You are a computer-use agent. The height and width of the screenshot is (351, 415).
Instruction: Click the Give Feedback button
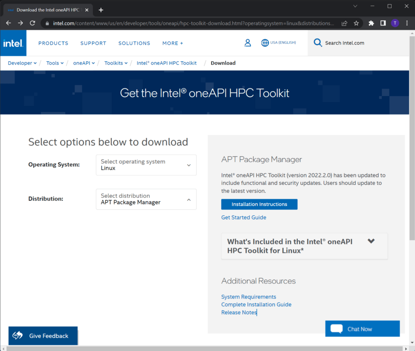[43, 336]
